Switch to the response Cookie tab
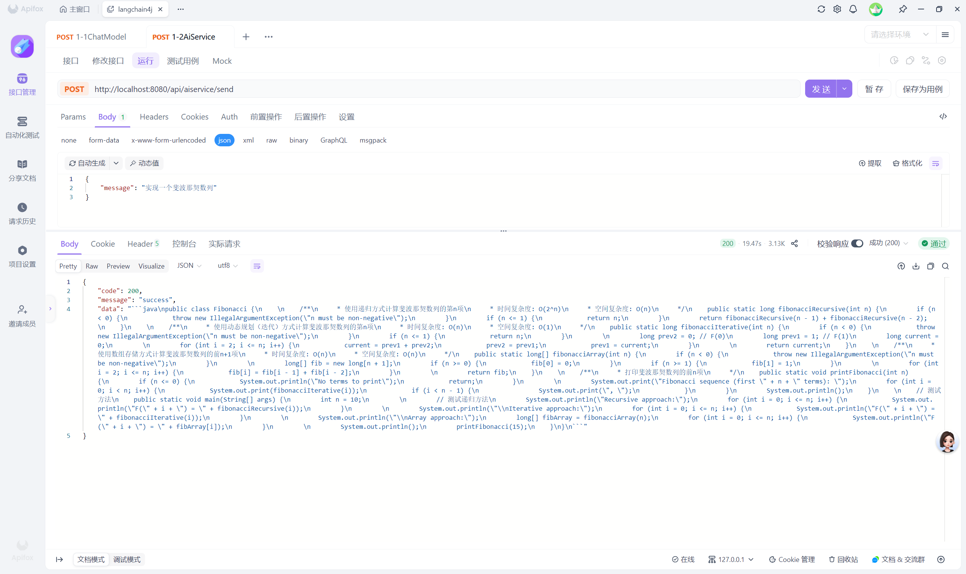Screen dimensions: 966x574 [x=103, y=244]
